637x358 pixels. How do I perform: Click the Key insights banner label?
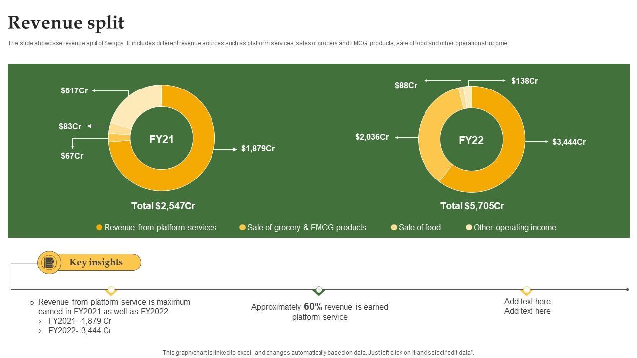coord(96,262)
